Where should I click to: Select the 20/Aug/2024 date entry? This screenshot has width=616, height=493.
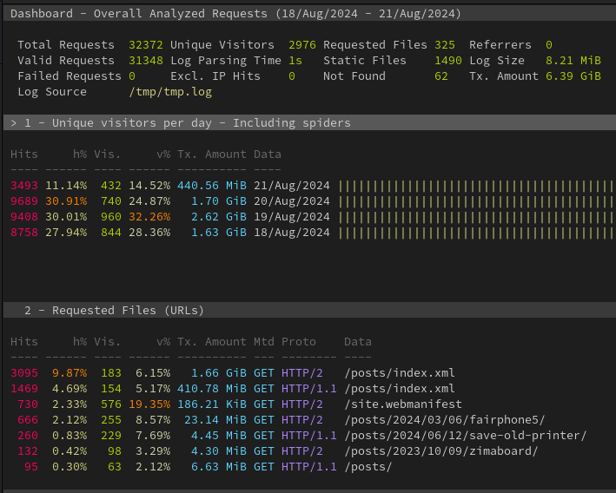tap(291, 201)
